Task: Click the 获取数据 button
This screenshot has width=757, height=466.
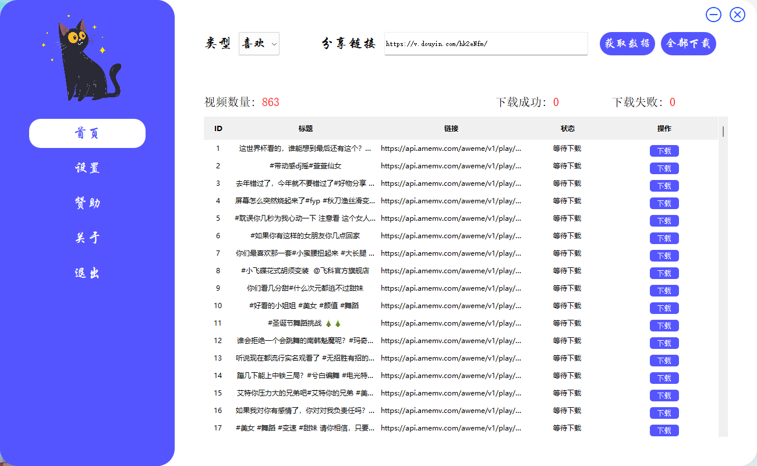Action: (628, 44)
